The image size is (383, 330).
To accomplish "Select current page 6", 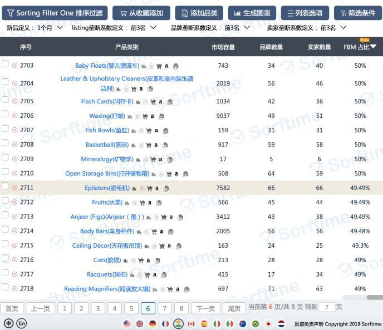I will (x=148, y=308).
